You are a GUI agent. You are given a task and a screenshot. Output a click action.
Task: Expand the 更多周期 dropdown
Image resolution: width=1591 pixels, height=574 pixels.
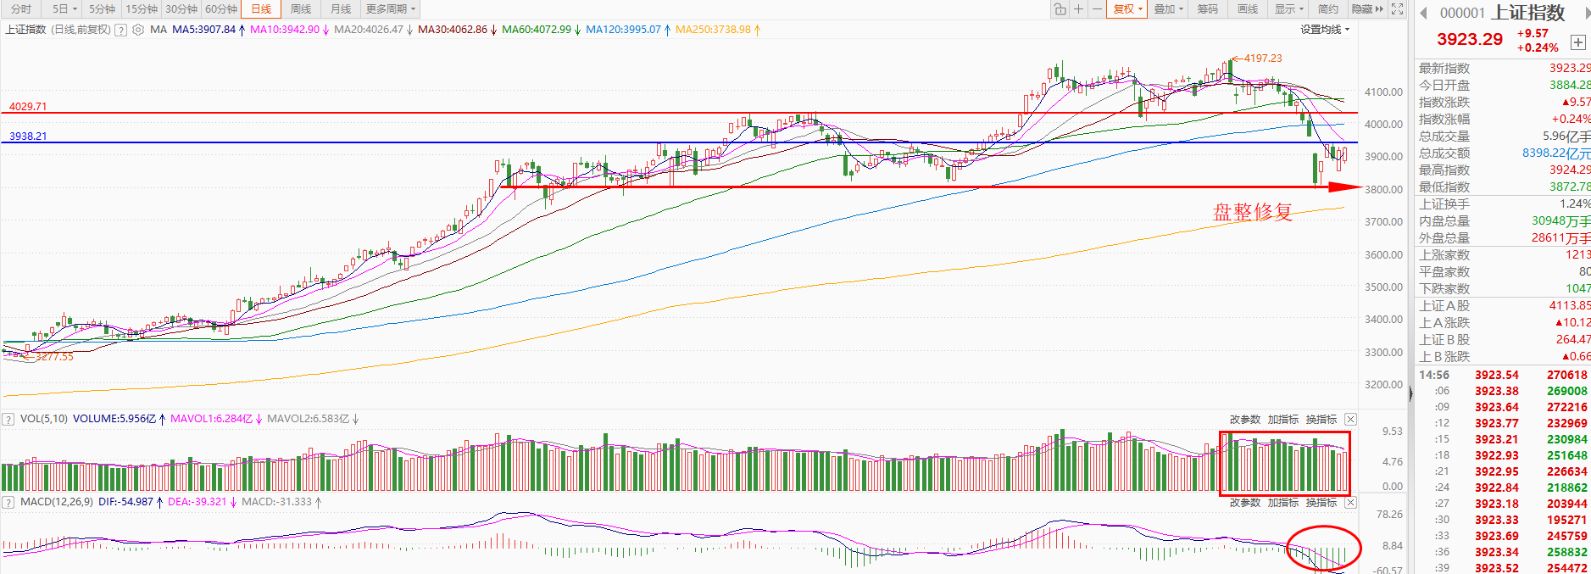(x=390, y=9)
